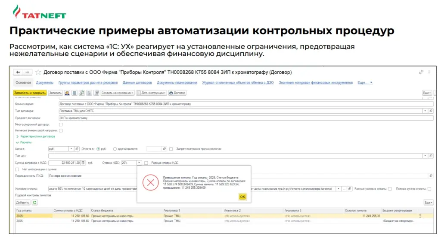Select the 2026 payment year row
Screen dimensions: 441x242
click(x=224, y=221)
